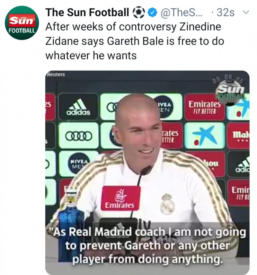The image size is (257, 275).
Task: Click the Audi rings logo
Action: (78, 136)
